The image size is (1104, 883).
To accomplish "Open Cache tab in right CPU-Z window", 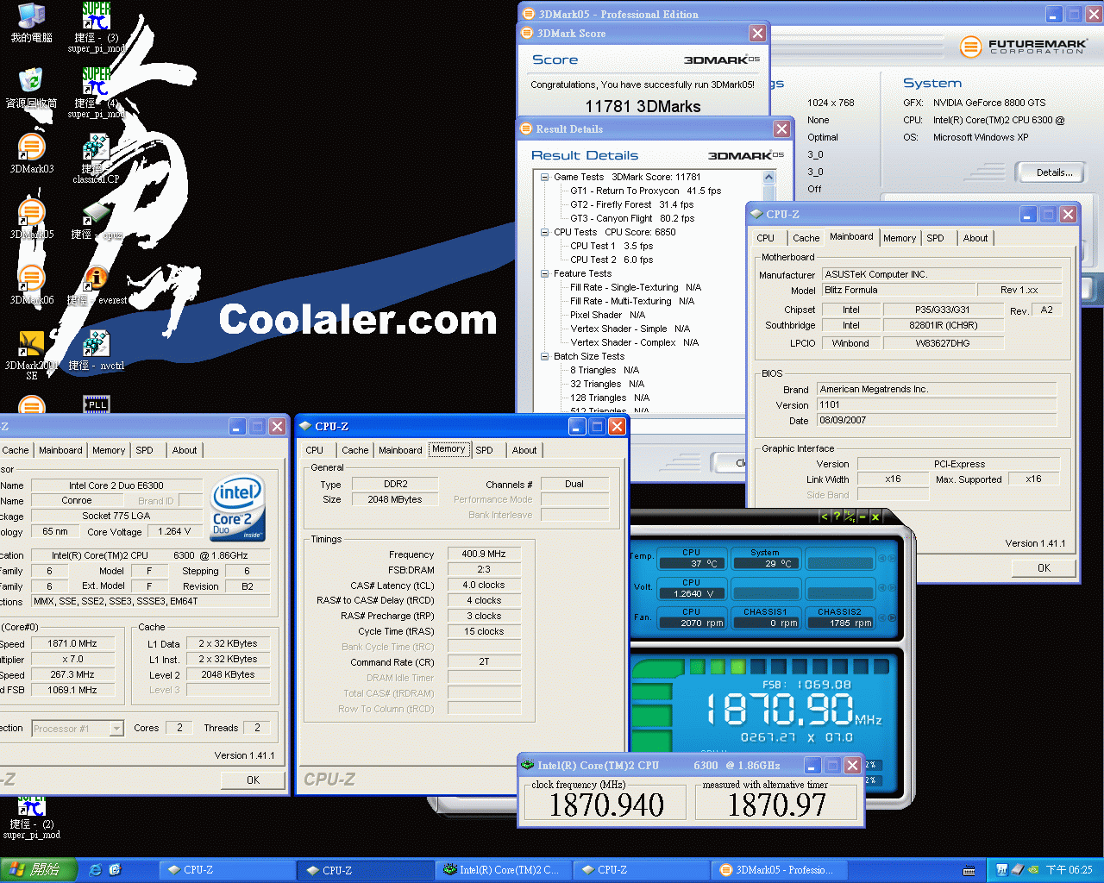I will [806, 238].
